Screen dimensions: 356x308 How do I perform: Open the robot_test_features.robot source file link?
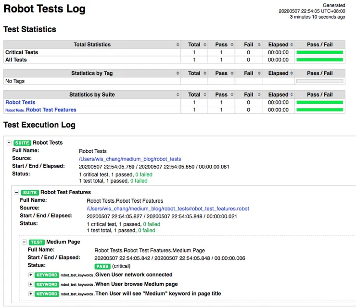coord(168,209)
